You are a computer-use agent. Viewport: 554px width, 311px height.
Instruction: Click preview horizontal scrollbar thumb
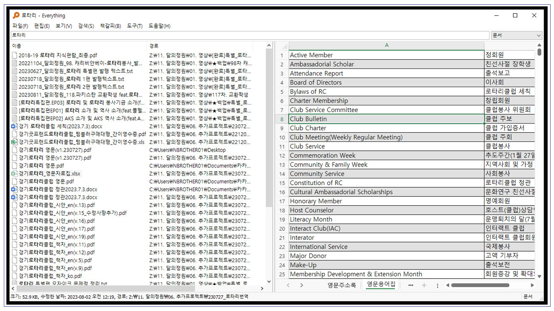[x=480, y=285]
